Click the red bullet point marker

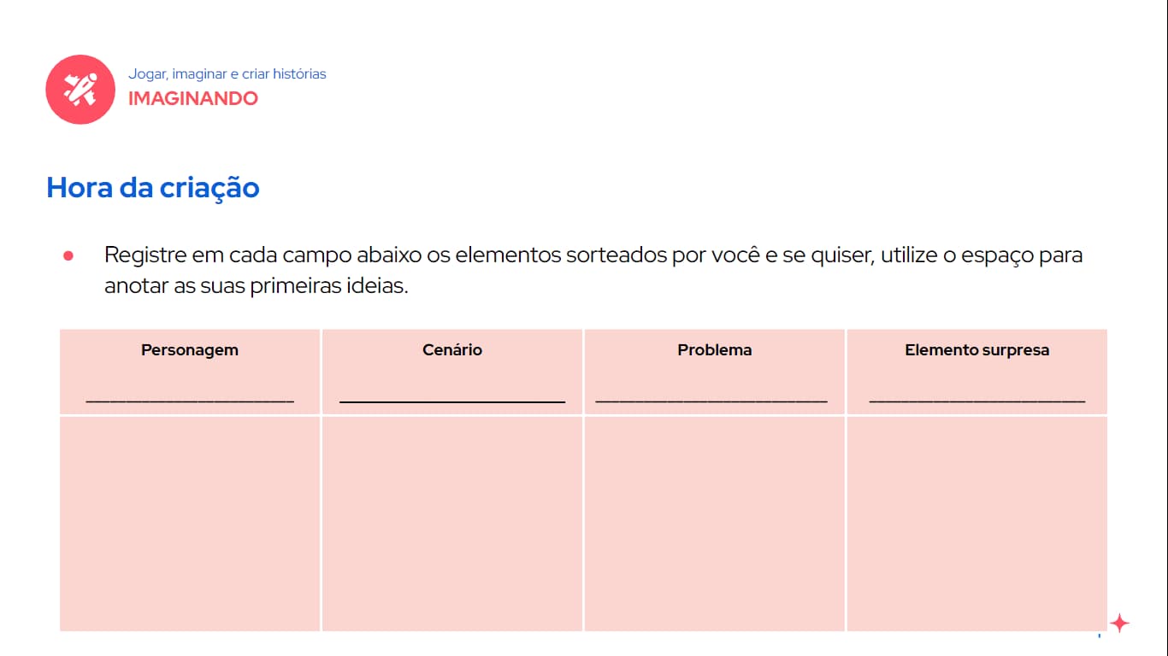coord(68,255)
